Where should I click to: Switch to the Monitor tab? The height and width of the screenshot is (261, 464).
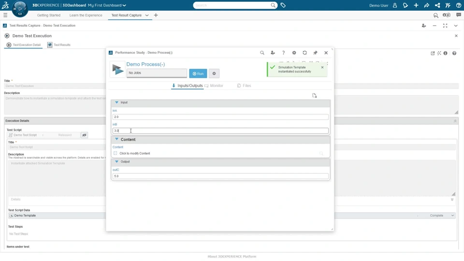[214, 86]
